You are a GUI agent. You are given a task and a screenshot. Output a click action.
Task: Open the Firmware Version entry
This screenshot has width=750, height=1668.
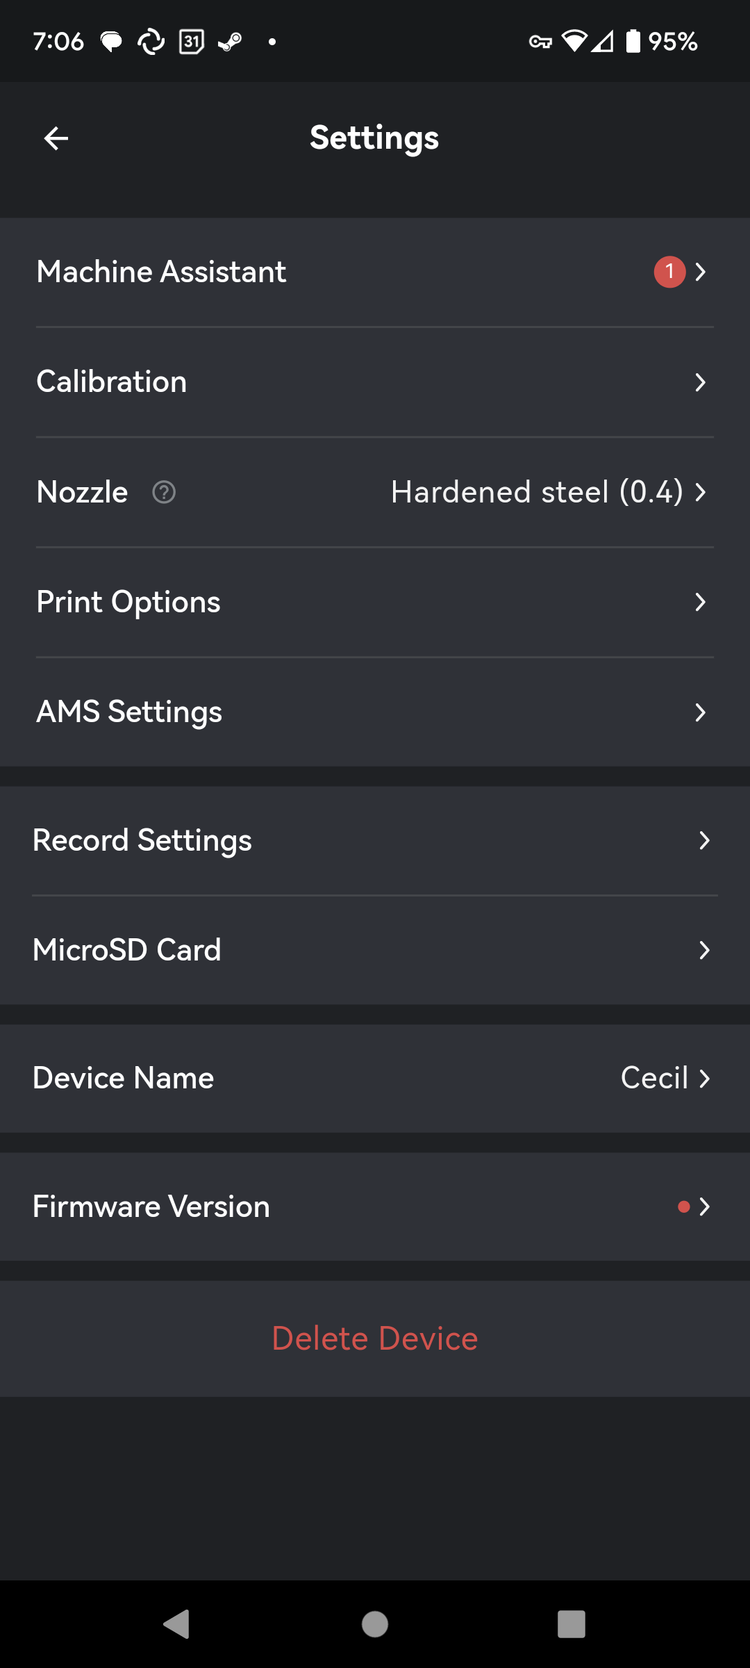(x=151, y=1207)
